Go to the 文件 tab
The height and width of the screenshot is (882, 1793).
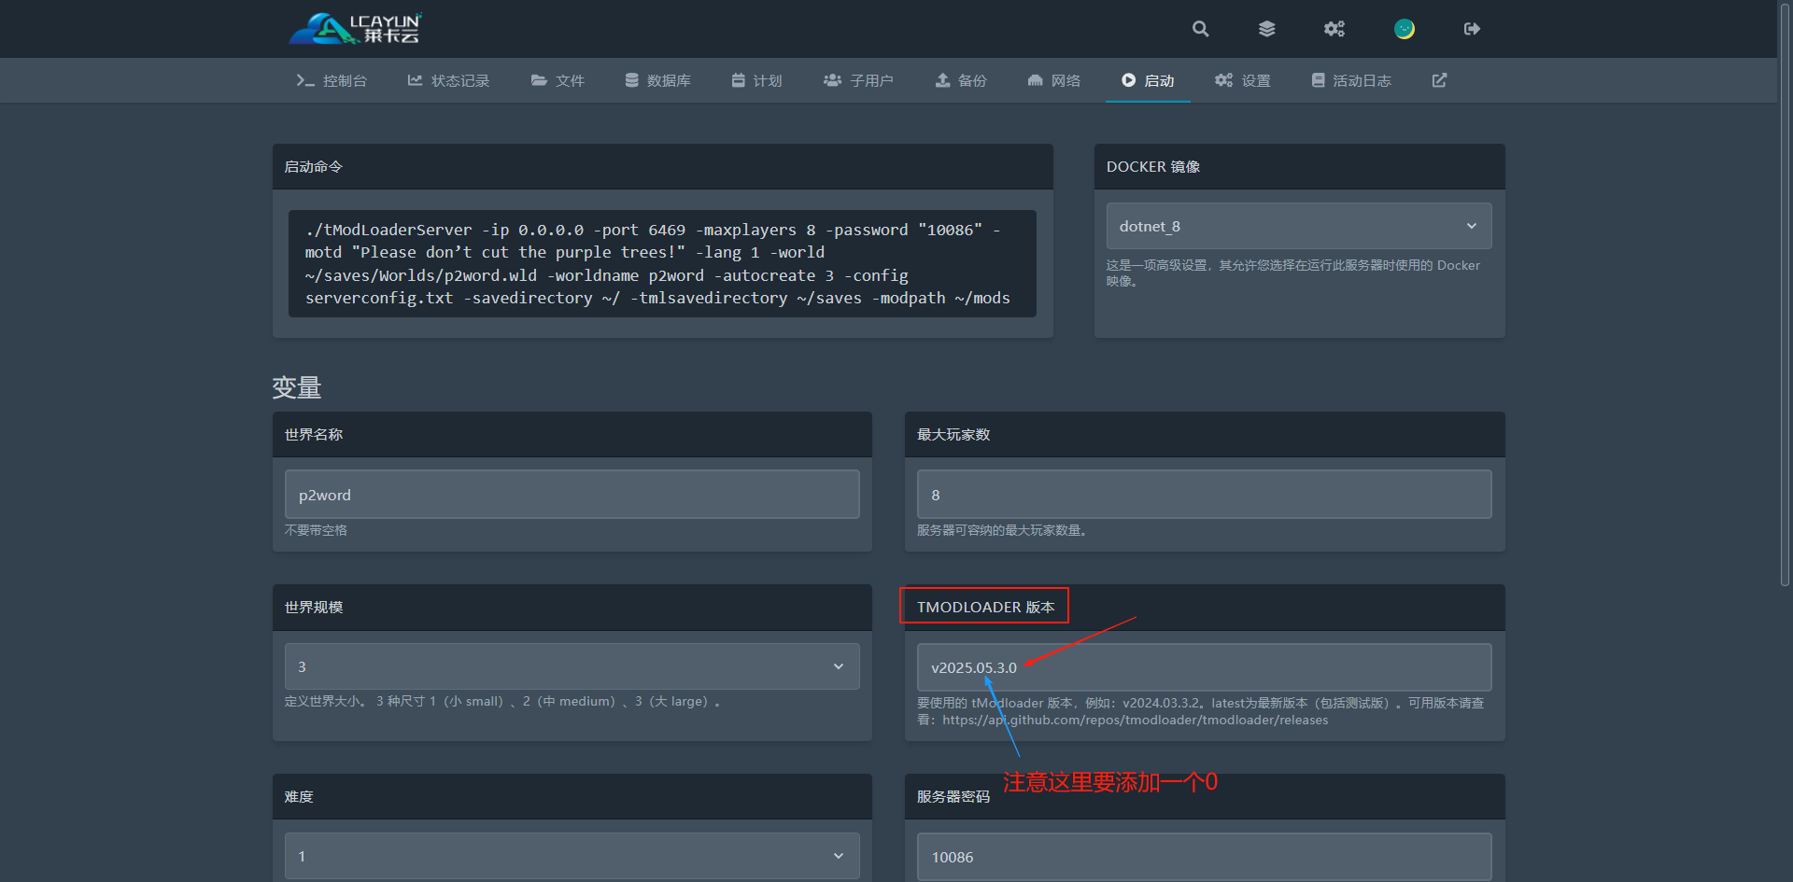pos(558,80)
